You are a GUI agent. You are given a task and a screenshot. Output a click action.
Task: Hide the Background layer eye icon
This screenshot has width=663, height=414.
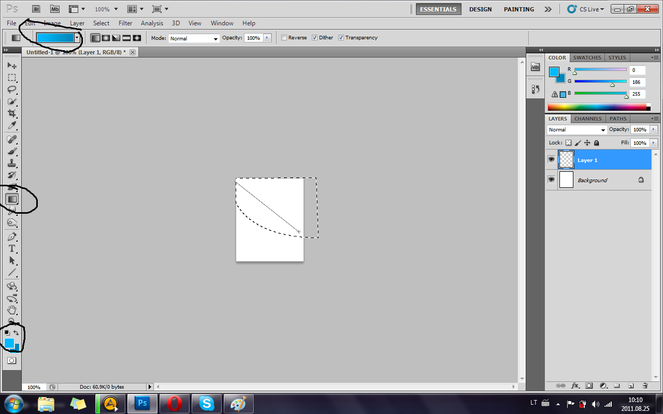point(551,180)
